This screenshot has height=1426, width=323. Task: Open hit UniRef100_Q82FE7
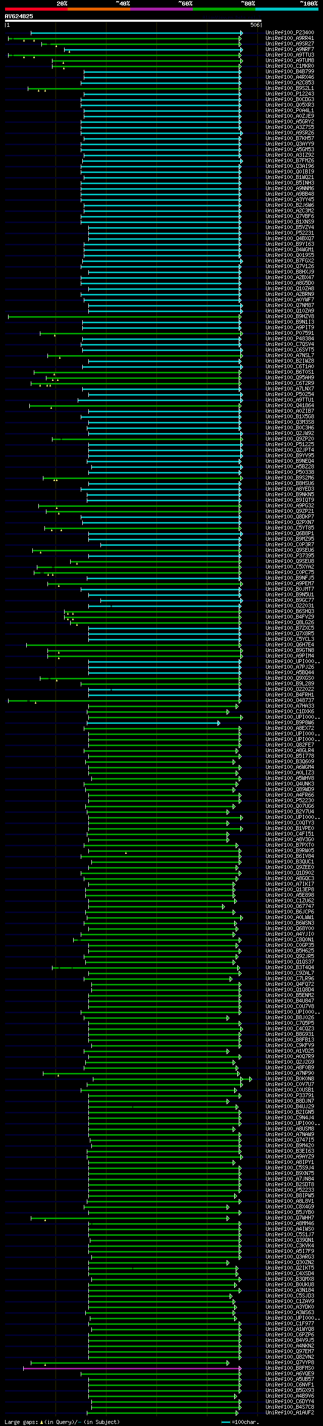(290, 745)
